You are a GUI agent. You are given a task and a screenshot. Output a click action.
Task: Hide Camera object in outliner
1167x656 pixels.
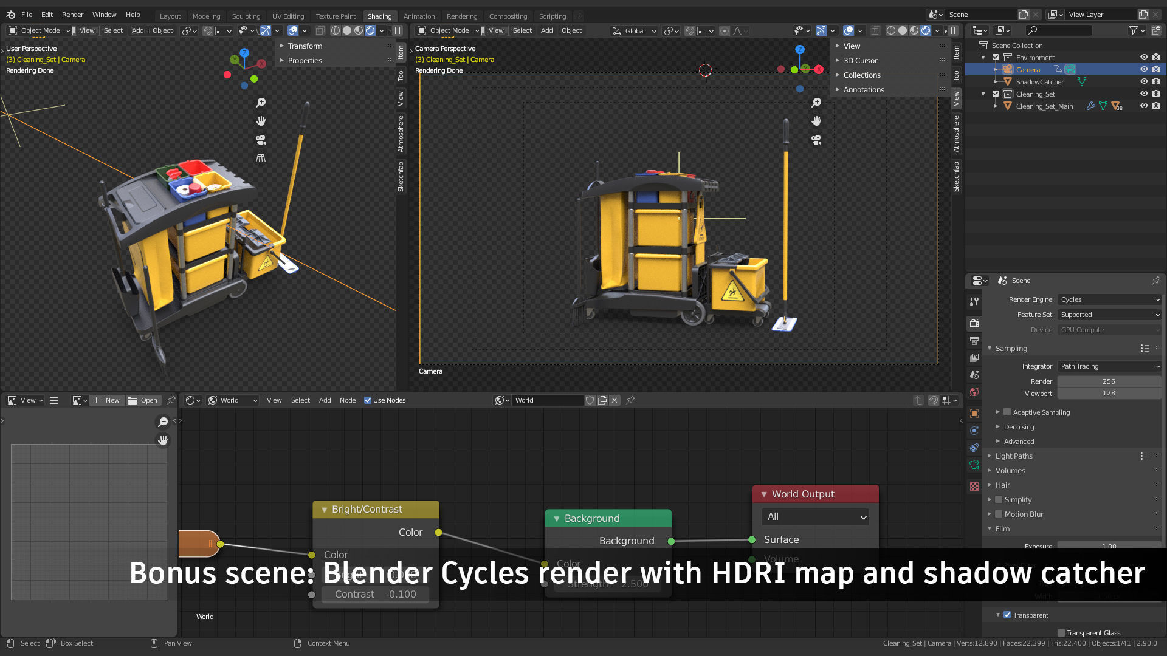(x=1144, y=70)
